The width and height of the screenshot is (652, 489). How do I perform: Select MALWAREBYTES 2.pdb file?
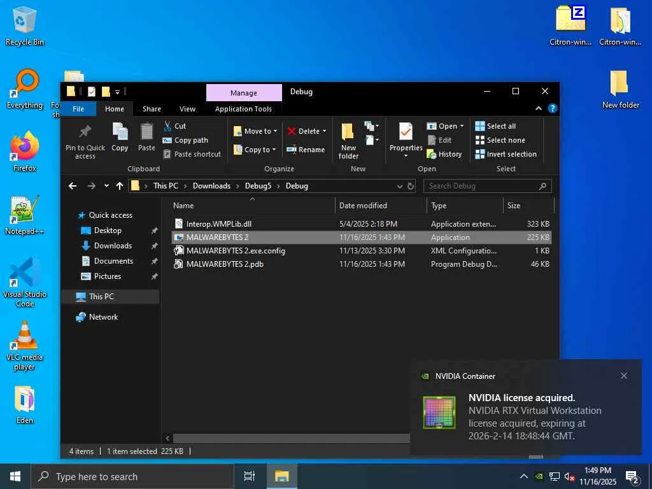362,264
